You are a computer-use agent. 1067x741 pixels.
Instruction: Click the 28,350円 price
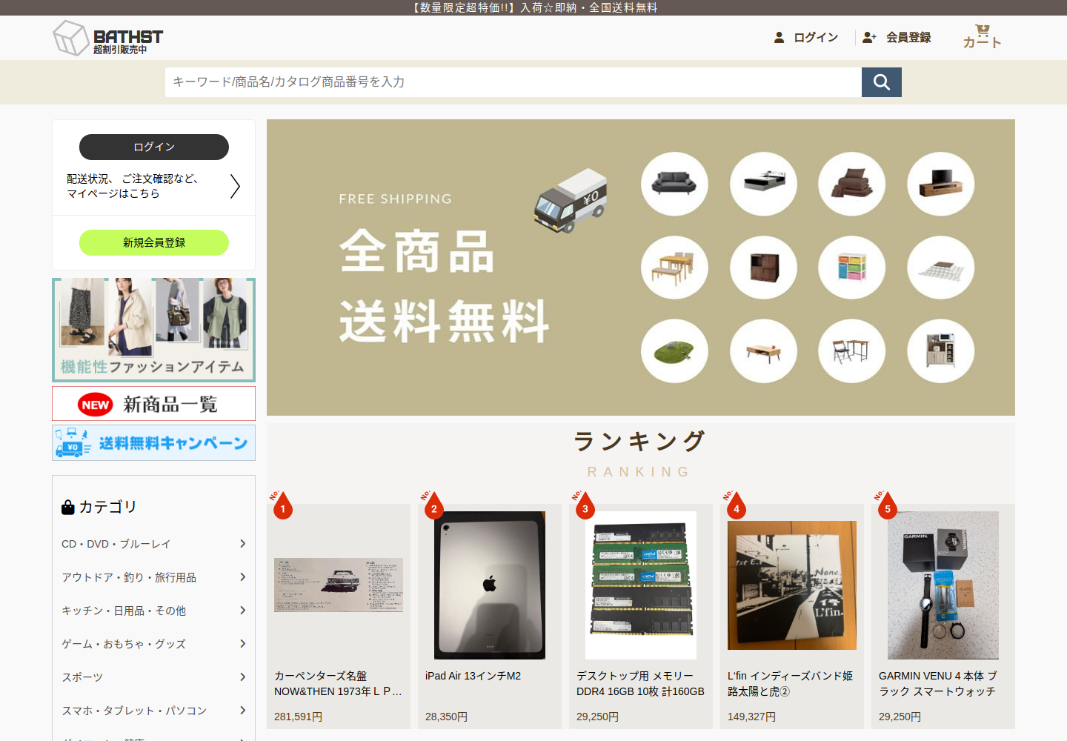click(446, 717)
